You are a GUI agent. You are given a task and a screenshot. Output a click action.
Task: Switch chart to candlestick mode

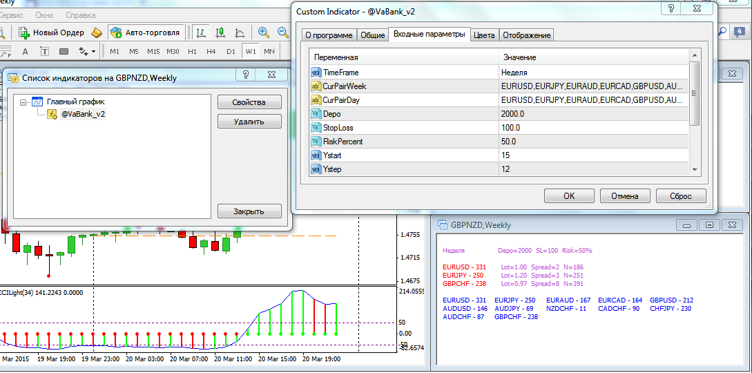[x=220, y=32]
